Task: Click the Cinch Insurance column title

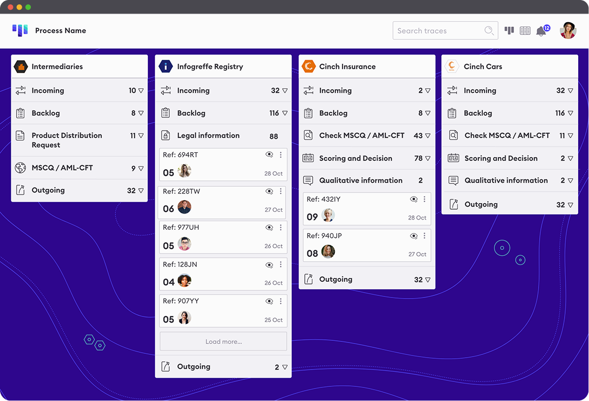Action: tap(347, 67)
